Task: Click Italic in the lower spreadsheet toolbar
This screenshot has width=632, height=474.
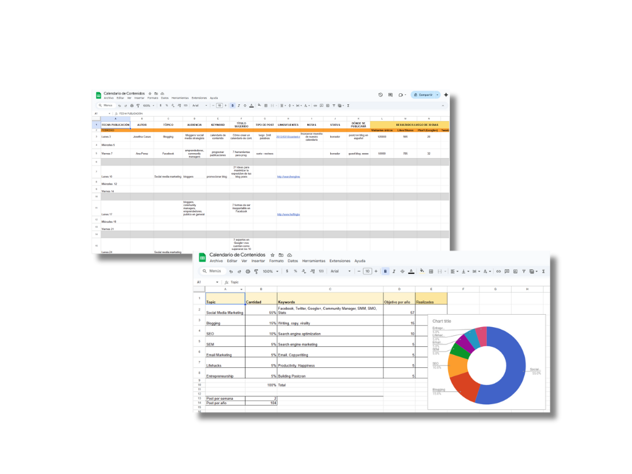Action: click(x=394, y=271)
